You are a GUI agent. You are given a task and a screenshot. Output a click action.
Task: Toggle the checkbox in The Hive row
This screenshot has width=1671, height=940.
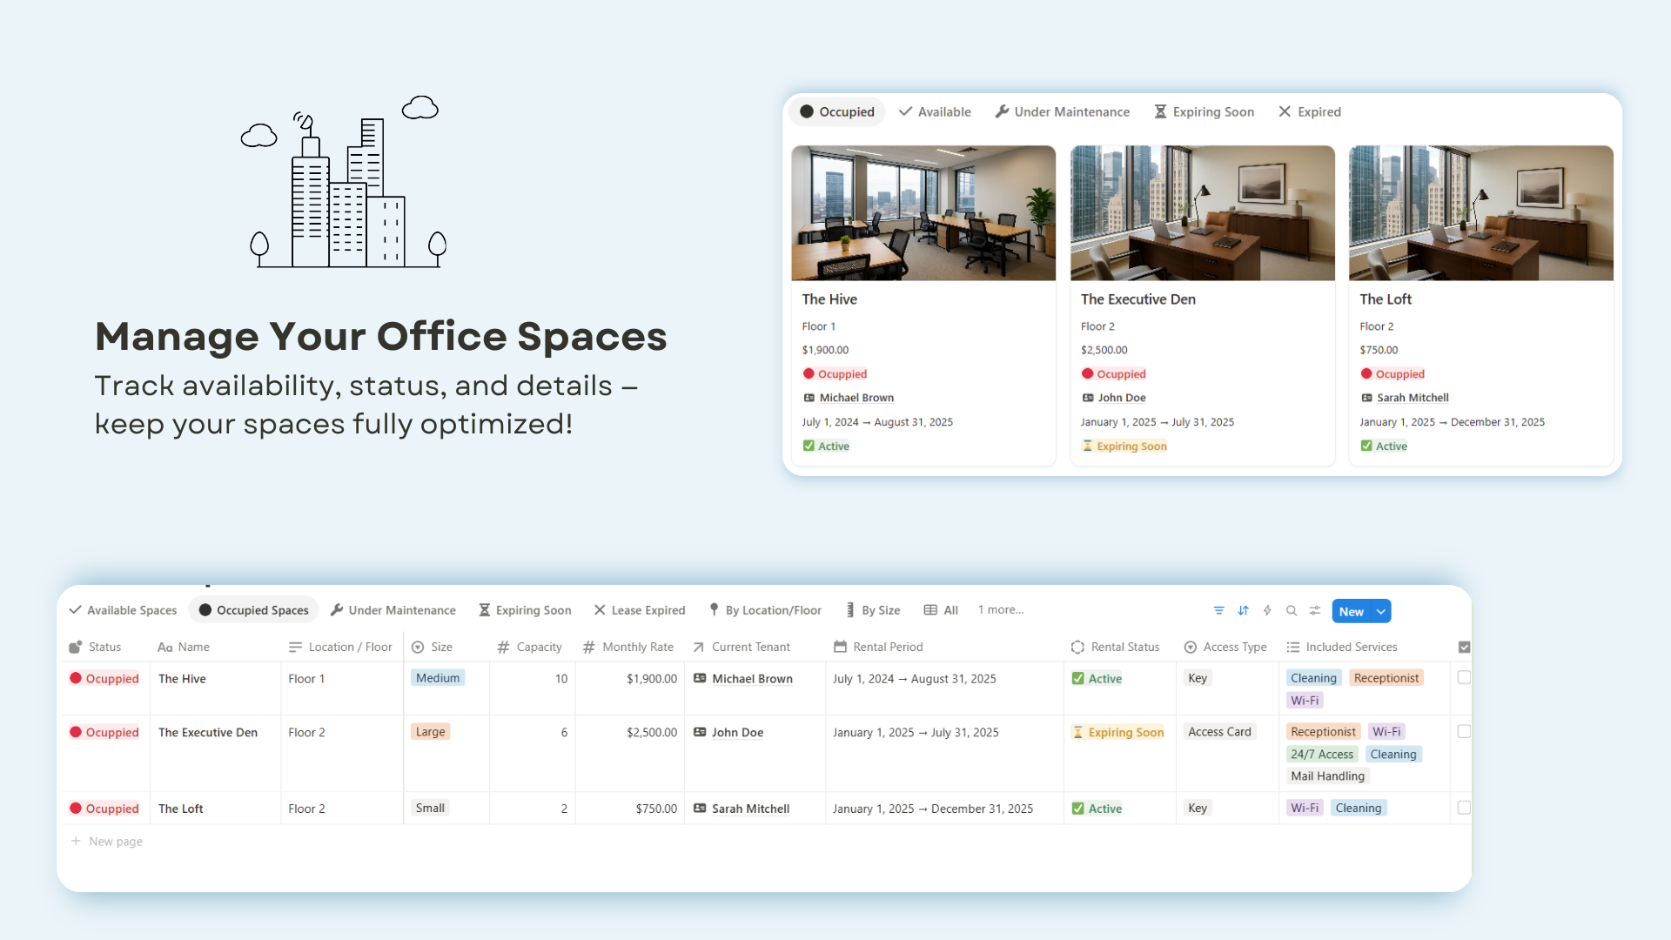point(1464,677)
